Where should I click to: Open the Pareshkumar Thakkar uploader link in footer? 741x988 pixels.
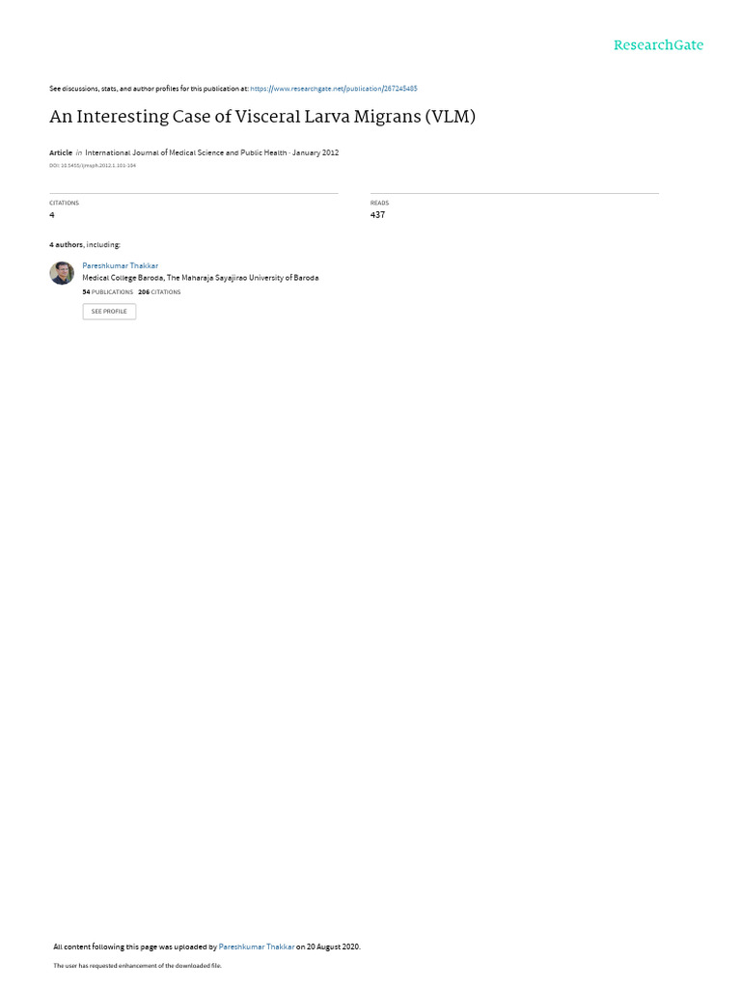pos(257,947)
